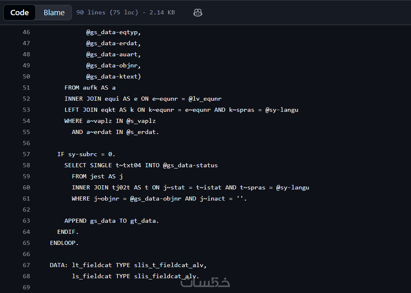Select line number 61
Viewport: 411px width, 293px height.
(26, 198)
